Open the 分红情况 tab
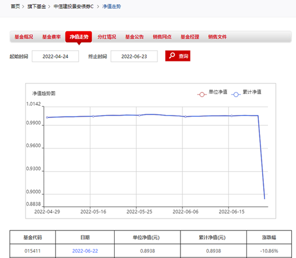296x258 pixels. coord(107,37)
